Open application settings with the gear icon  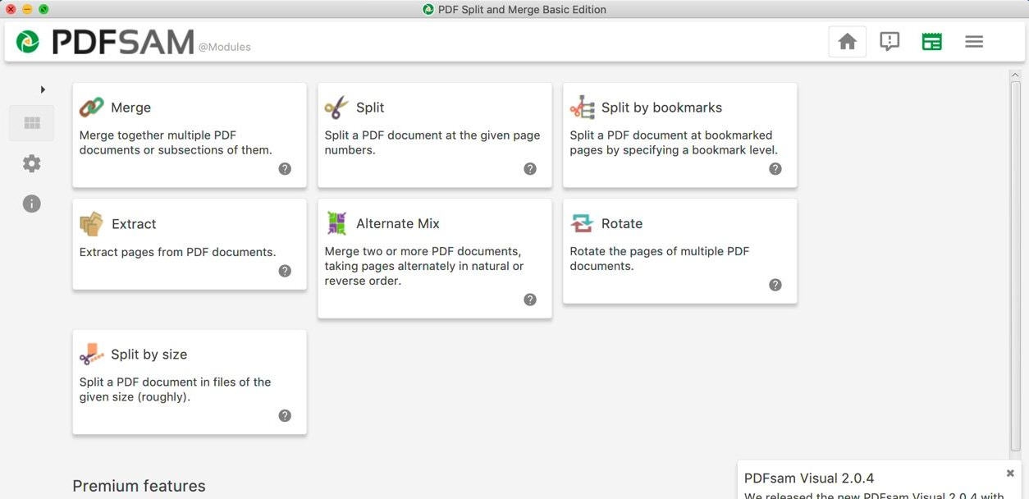[31, 163]
